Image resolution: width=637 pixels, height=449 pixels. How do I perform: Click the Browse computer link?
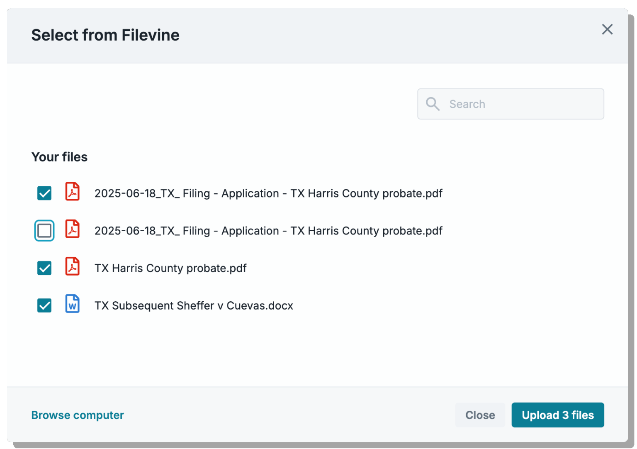pyautogui.click(x=77, y=415)
